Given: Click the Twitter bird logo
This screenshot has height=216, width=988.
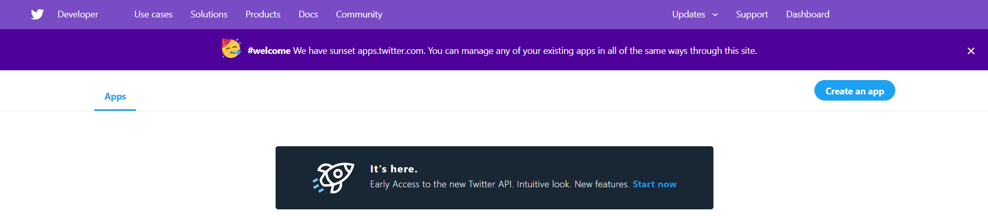Looking at the screenshot, I should [37, 14].
